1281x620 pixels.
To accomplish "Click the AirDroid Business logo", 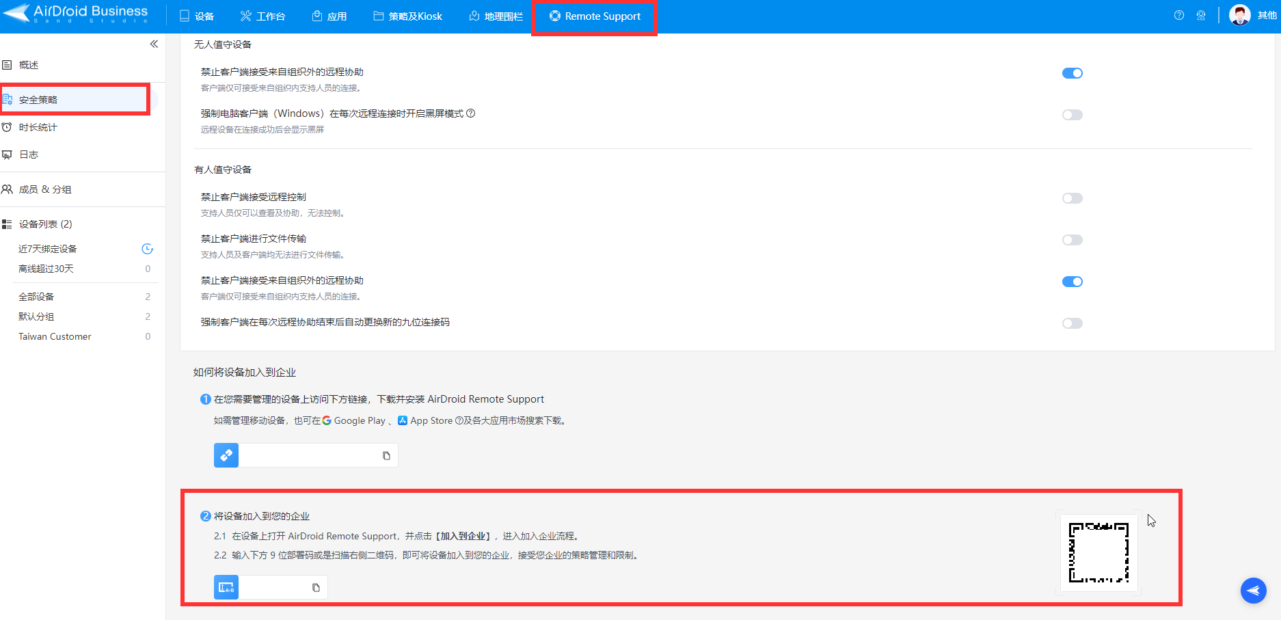I will click(x=76, y=14).
